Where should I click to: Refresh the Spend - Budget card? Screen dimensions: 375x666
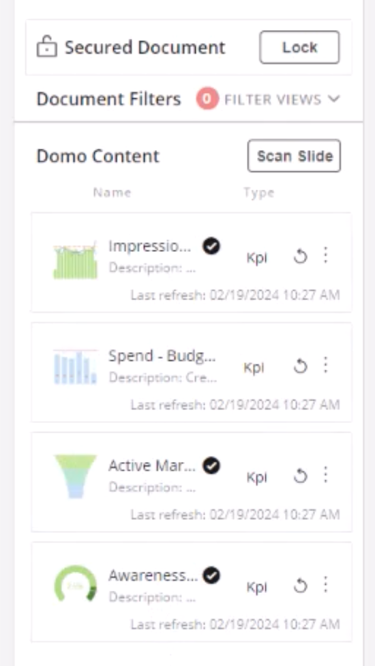(x=300, y=366)
